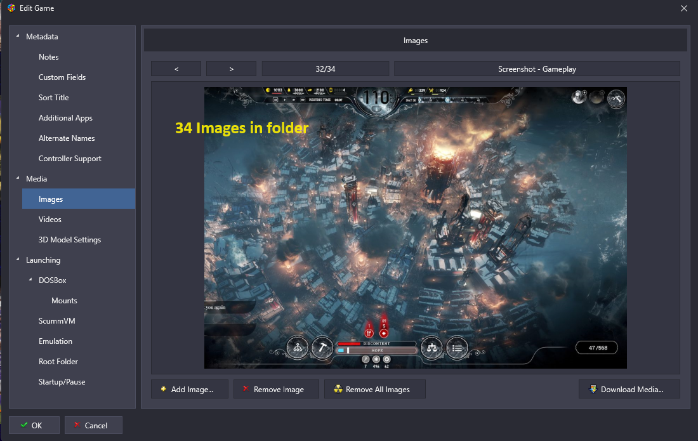Open Startup/Pause settings
The width and height of the screenshot is (698, 441).
tap(62, 382)
